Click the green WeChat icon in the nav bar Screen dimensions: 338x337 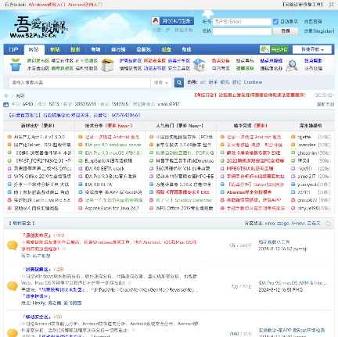coord(264,49)
